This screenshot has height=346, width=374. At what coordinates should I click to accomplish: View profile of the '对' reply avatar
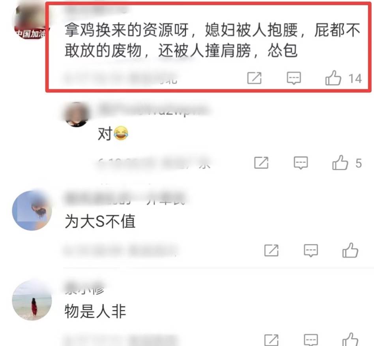[x=76, y=115]
